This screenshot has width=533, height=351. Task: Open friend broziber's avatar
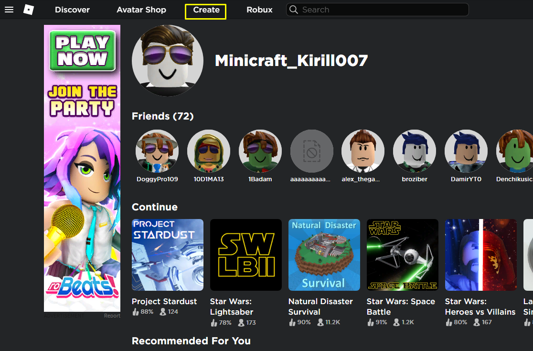415,151
